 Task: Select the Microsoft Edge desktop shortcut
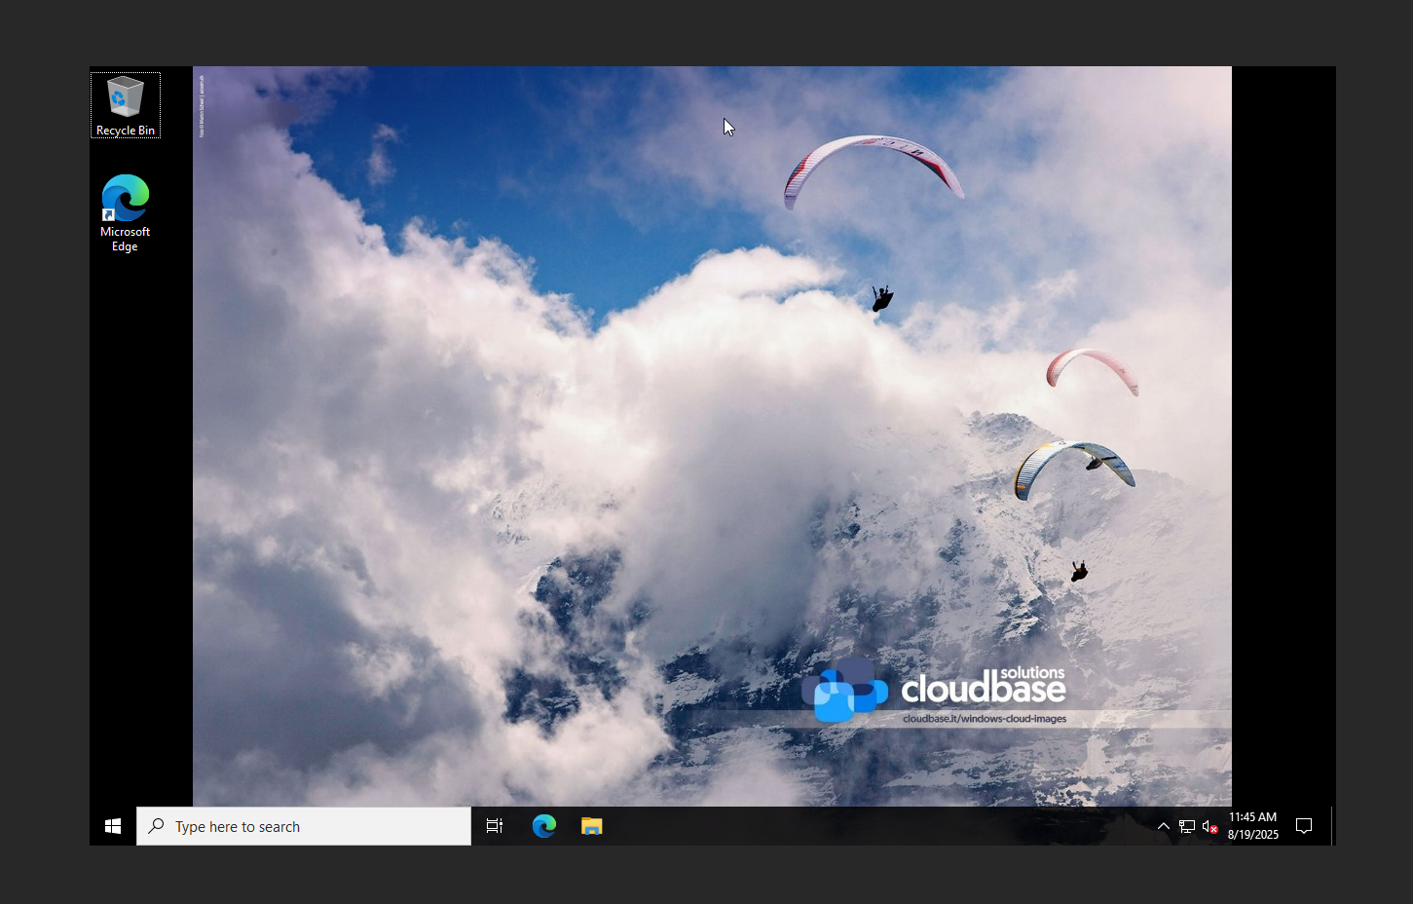coord(125,211)
